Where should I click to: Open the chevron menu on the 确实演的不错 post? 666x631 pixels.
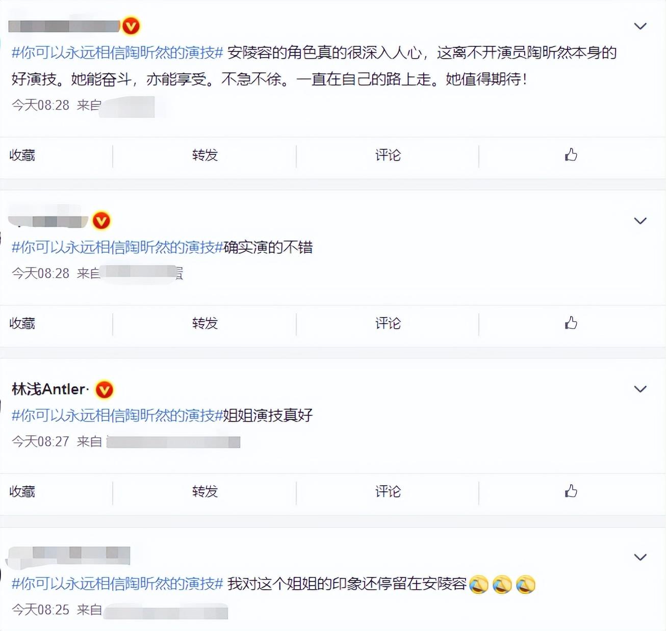point(640,221)
